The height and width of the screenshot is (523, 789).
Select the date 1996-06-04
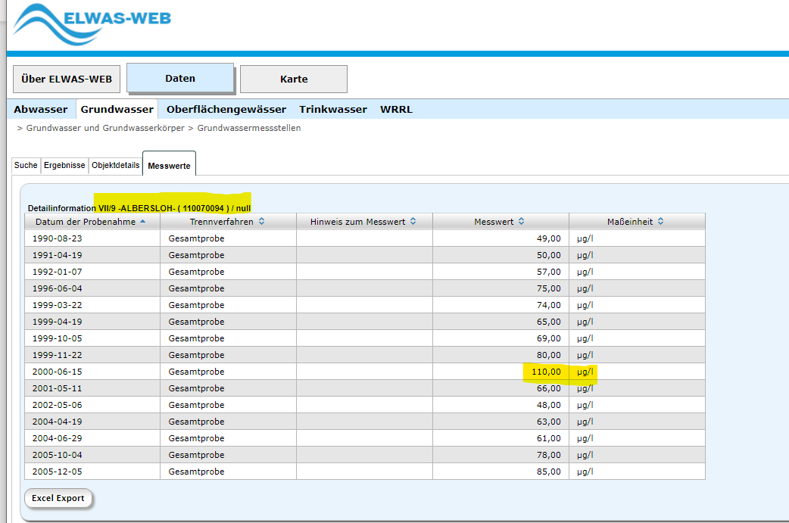pos(58,288)
